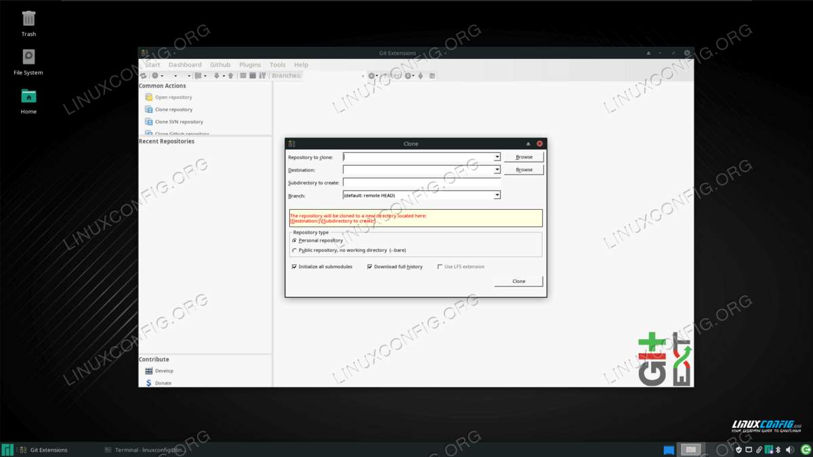Click Browse next to Repository to clone

click(524, 157)
